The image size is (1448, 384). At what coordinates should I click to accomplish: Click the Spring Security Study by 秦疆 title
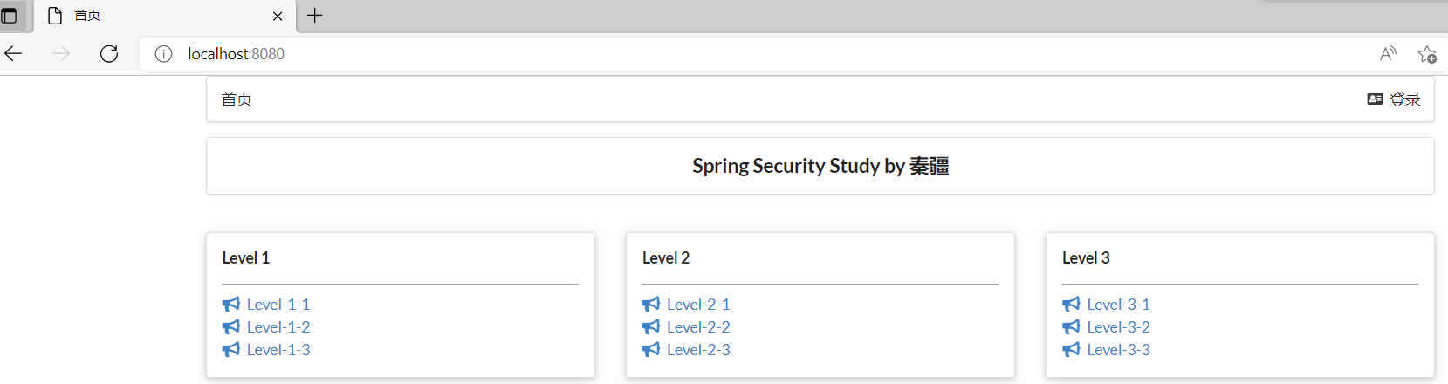820,166
